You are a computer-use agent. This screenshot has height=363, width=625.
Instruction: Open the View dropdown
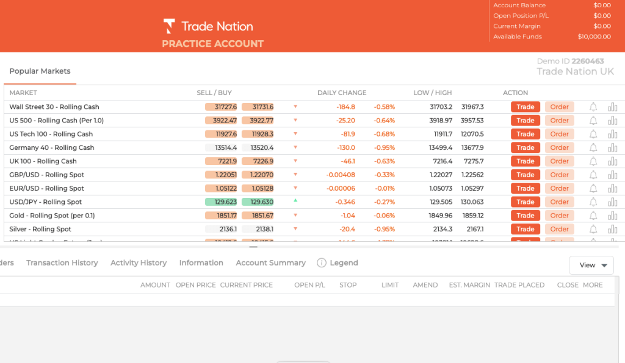[591, 265]
